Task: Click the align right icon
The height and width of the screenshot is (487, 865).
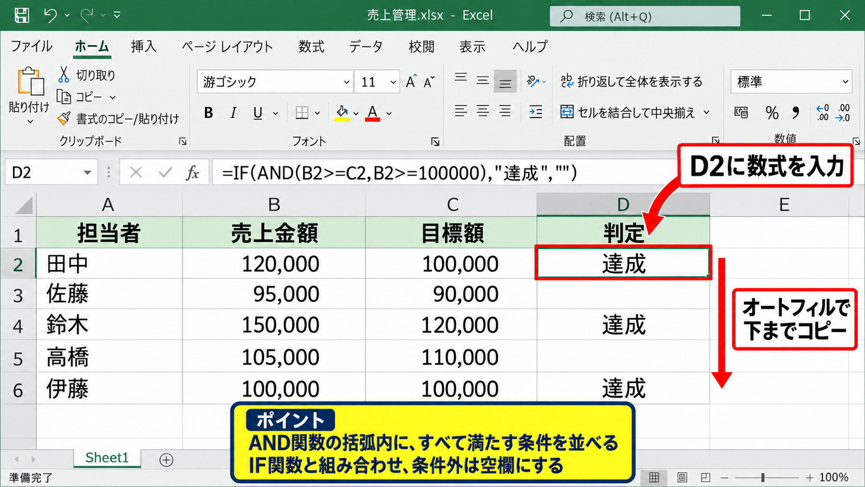Action: (505, 111)
